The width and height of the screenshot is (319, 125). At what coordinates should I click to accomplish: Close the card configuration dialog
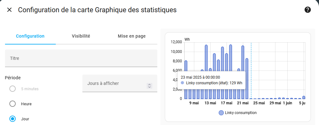click(x=9, y=10)
